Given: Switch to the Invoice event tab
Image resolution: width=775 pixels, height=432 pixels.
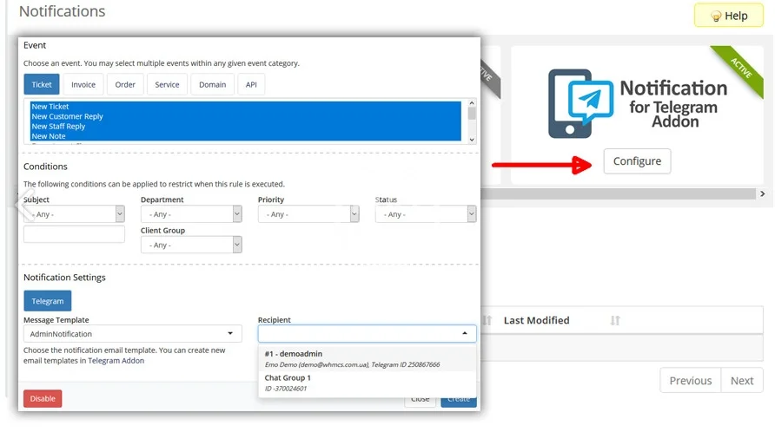Looking at the screenshot, I should (83, 85).
